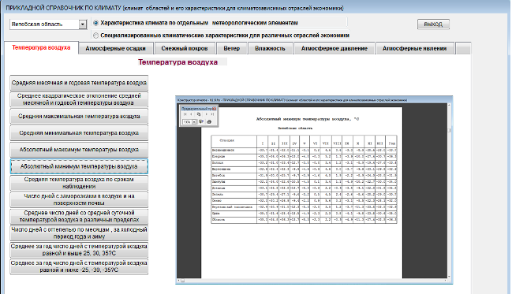Viewport: 512px width, 294px height.
Task: Click 'Число дней с оттепелью по месяцам' button
Action: coord(79,233)
